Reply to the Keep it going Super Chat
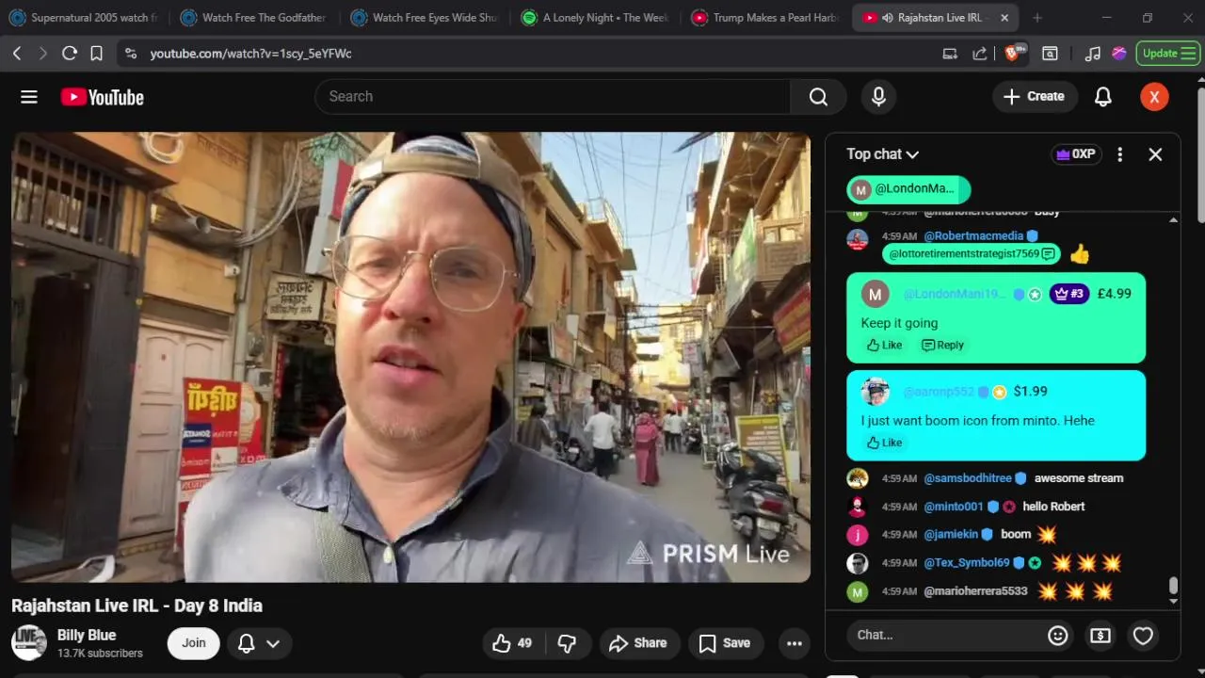 pyautogui.click(x=942, y=345)
